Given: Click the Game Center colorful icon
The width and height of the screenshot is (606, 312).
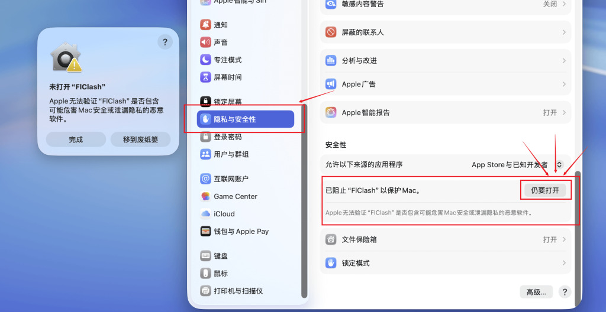Looking at the screenshot, I should [205, 196].
